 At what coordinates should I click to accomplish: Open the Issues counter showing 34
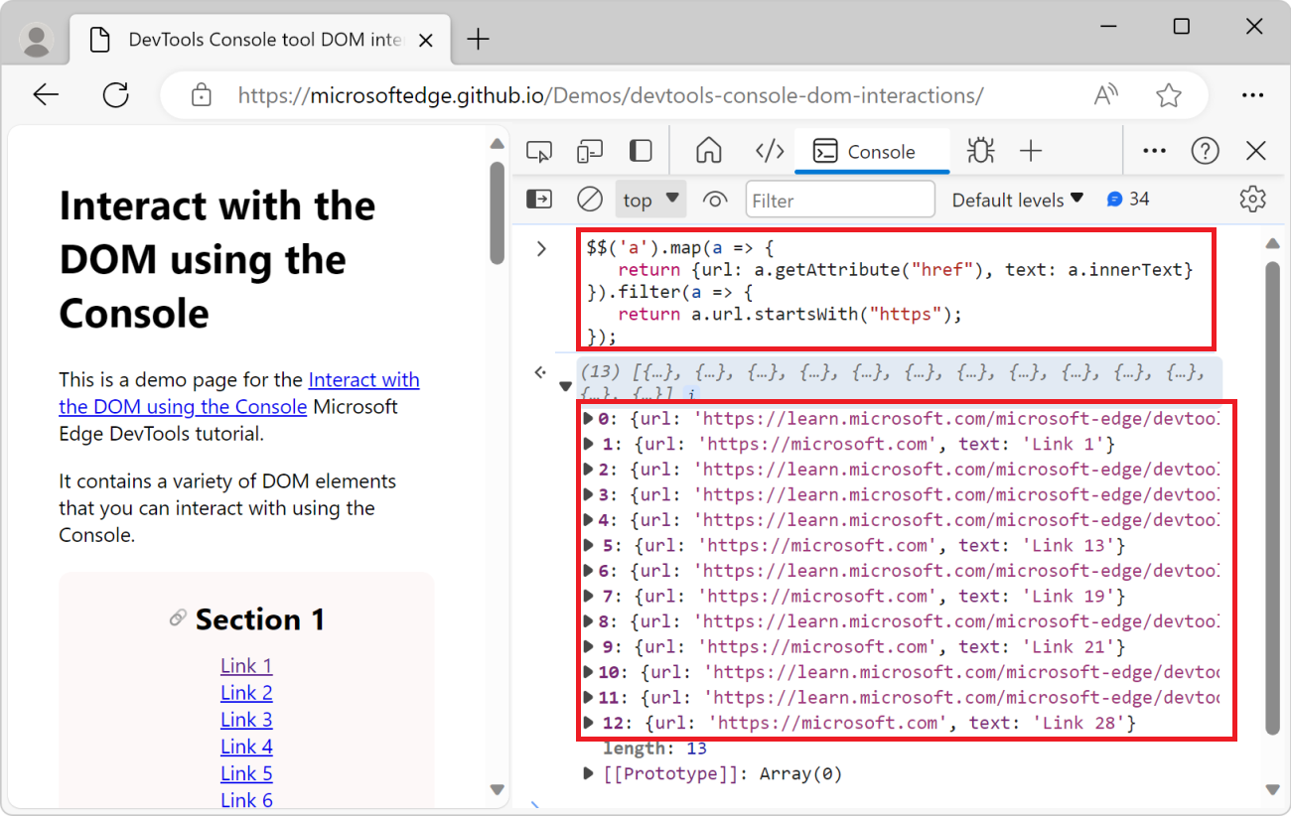click(1128, 199)
